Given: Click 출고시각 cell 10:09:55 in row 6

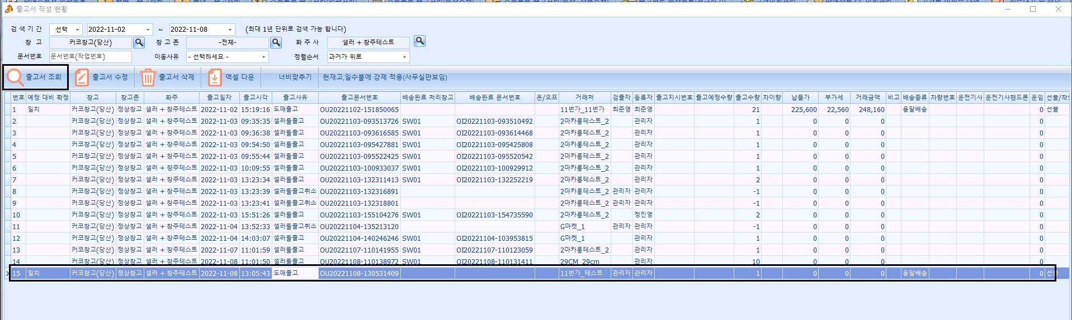Looking at the screenshot, I should [x=256, y=168].
